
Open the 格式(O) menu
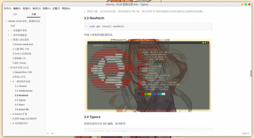(x=36, y=8)
